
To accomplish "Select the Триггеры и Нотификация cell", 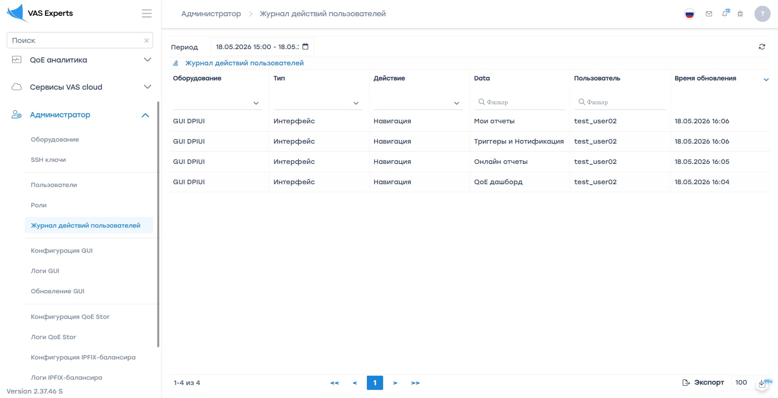I will [519, 141].
